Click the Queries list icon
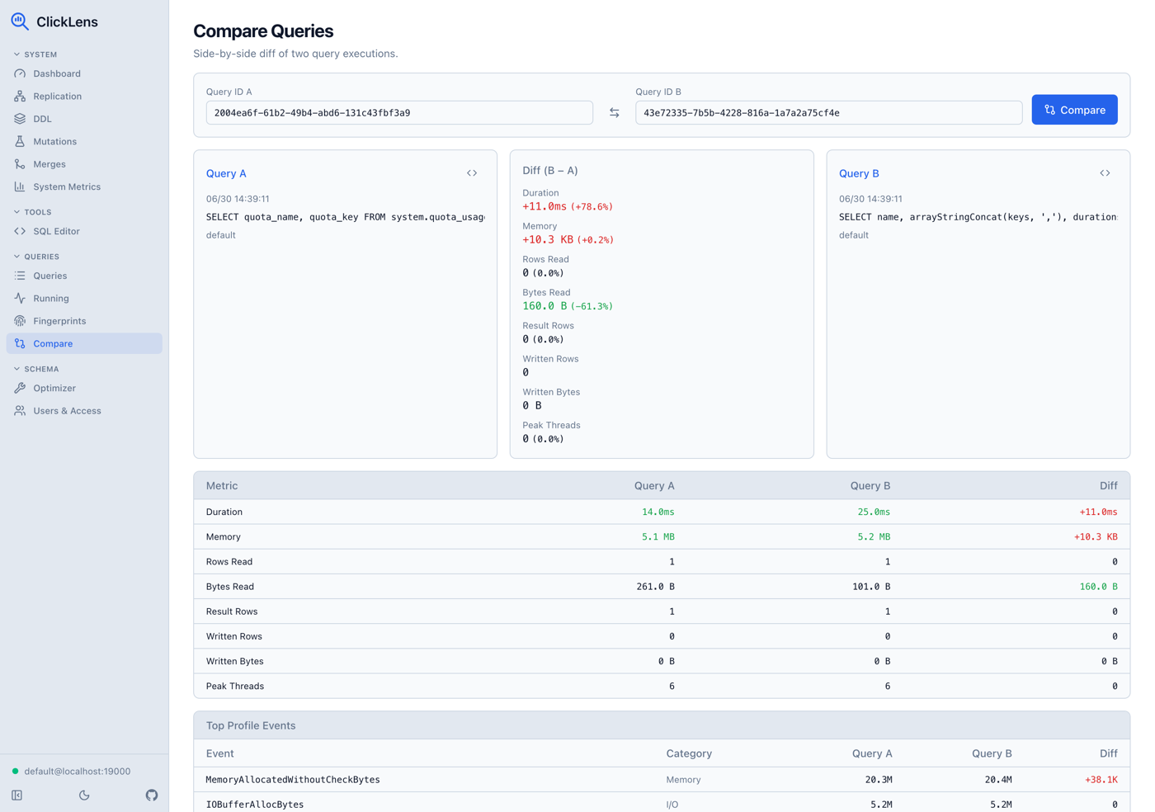1155x812 pixels. tap(20, 276)
